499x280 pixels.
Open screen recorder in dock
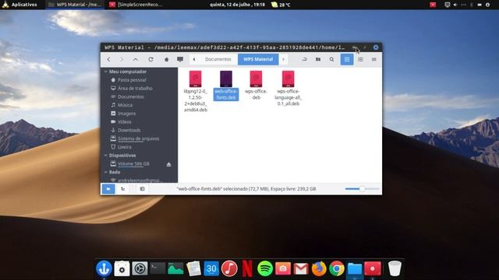[373, 268]
